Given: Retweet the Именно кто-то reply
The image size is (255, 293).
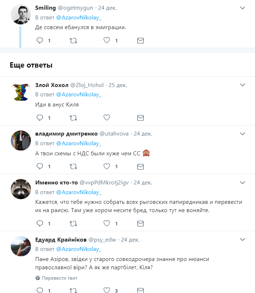Looking at the screenshot, I should coord(73,224).
